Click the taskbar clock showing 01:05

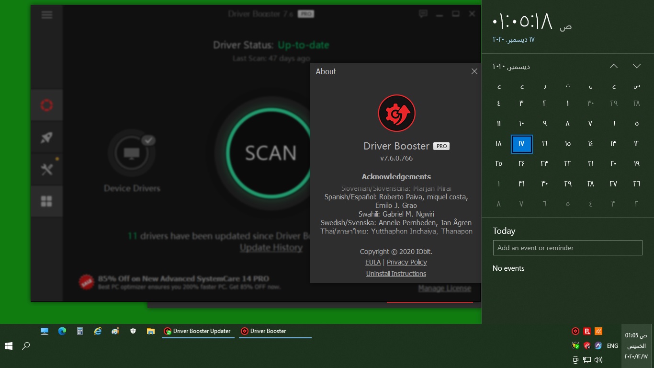pyautogui.click(x=636, y=345)
